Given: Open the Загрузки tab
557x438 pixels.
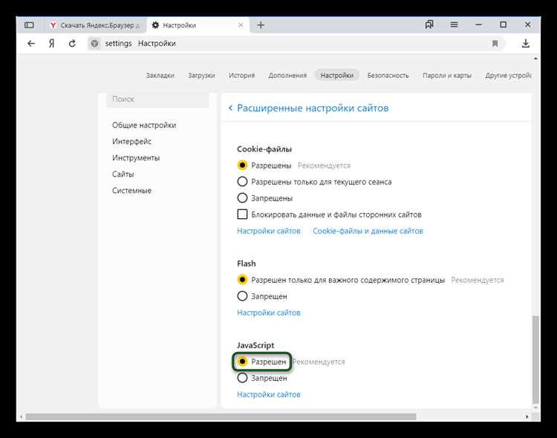Looking at the screenshot, I should click(201, 75).
